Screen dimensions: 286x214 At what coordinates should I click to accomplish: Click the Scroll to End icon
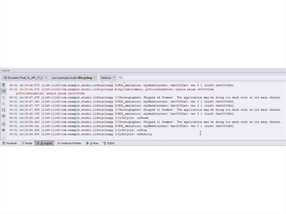click(x=3, y=91)
